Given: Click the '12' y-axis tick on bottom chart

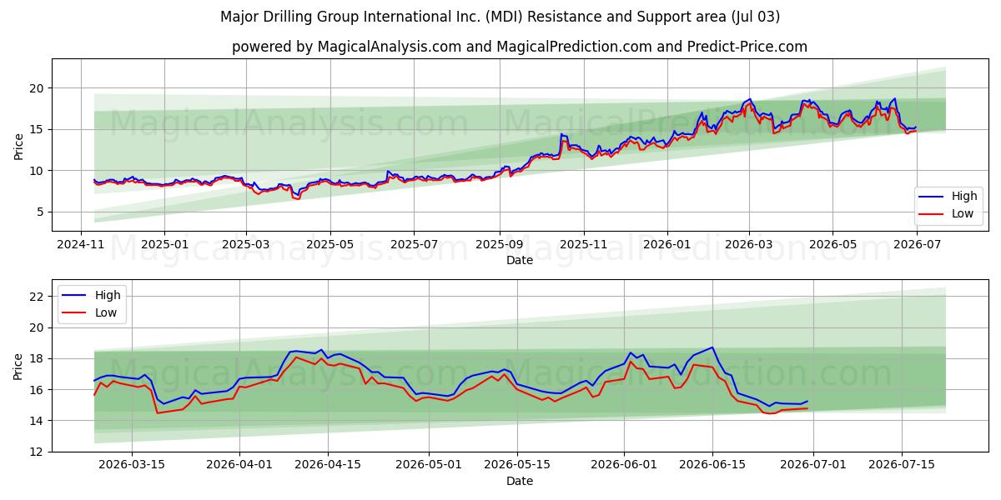Looking at the screenshot, I should coord(38,452).
